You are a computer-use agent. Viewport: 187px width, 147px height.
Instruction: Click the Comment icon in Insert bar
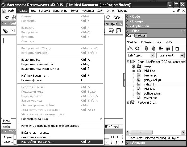(x=111, y=31)
